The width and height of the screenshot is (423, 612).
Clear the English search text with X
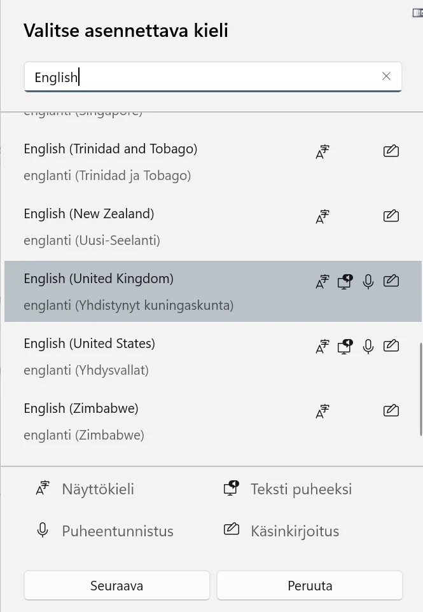point(386,76)
